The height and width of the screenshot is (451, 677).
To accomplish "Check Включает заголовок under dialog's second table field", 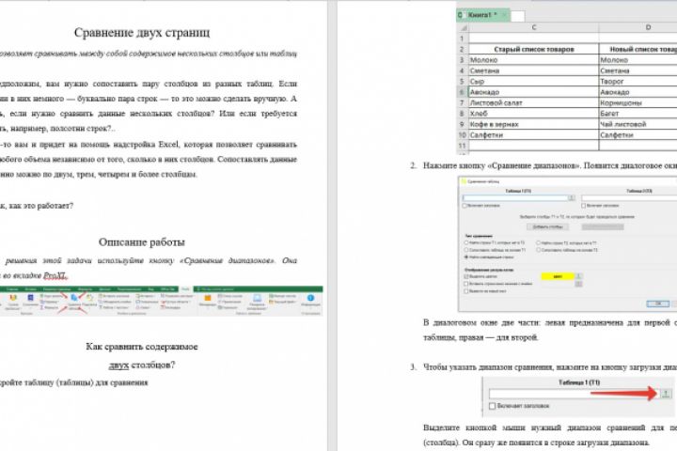I will [583, 206].
